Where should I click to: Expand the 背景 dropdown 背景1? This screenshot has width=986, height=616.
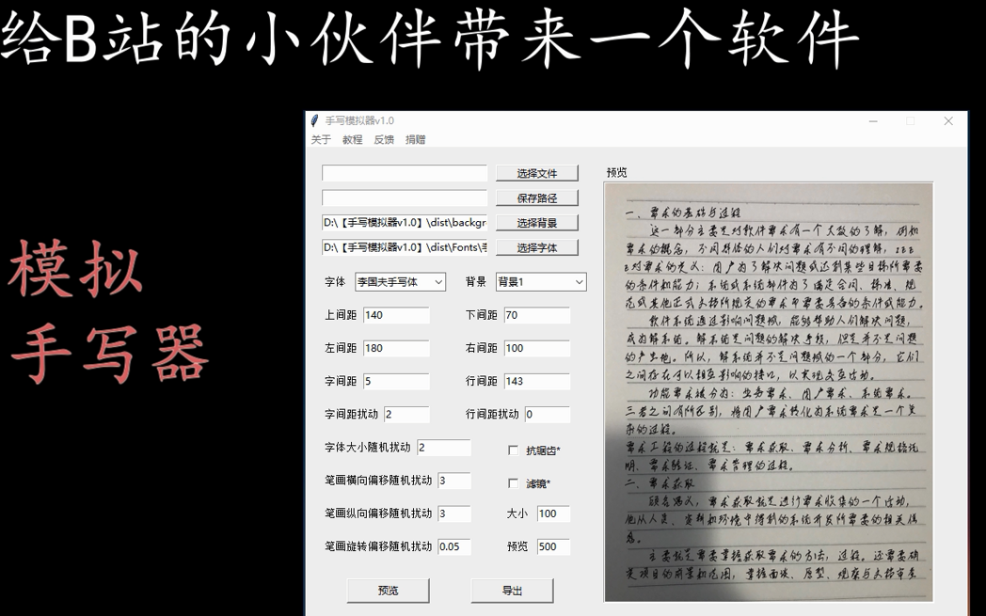click(x=541, y=282)
